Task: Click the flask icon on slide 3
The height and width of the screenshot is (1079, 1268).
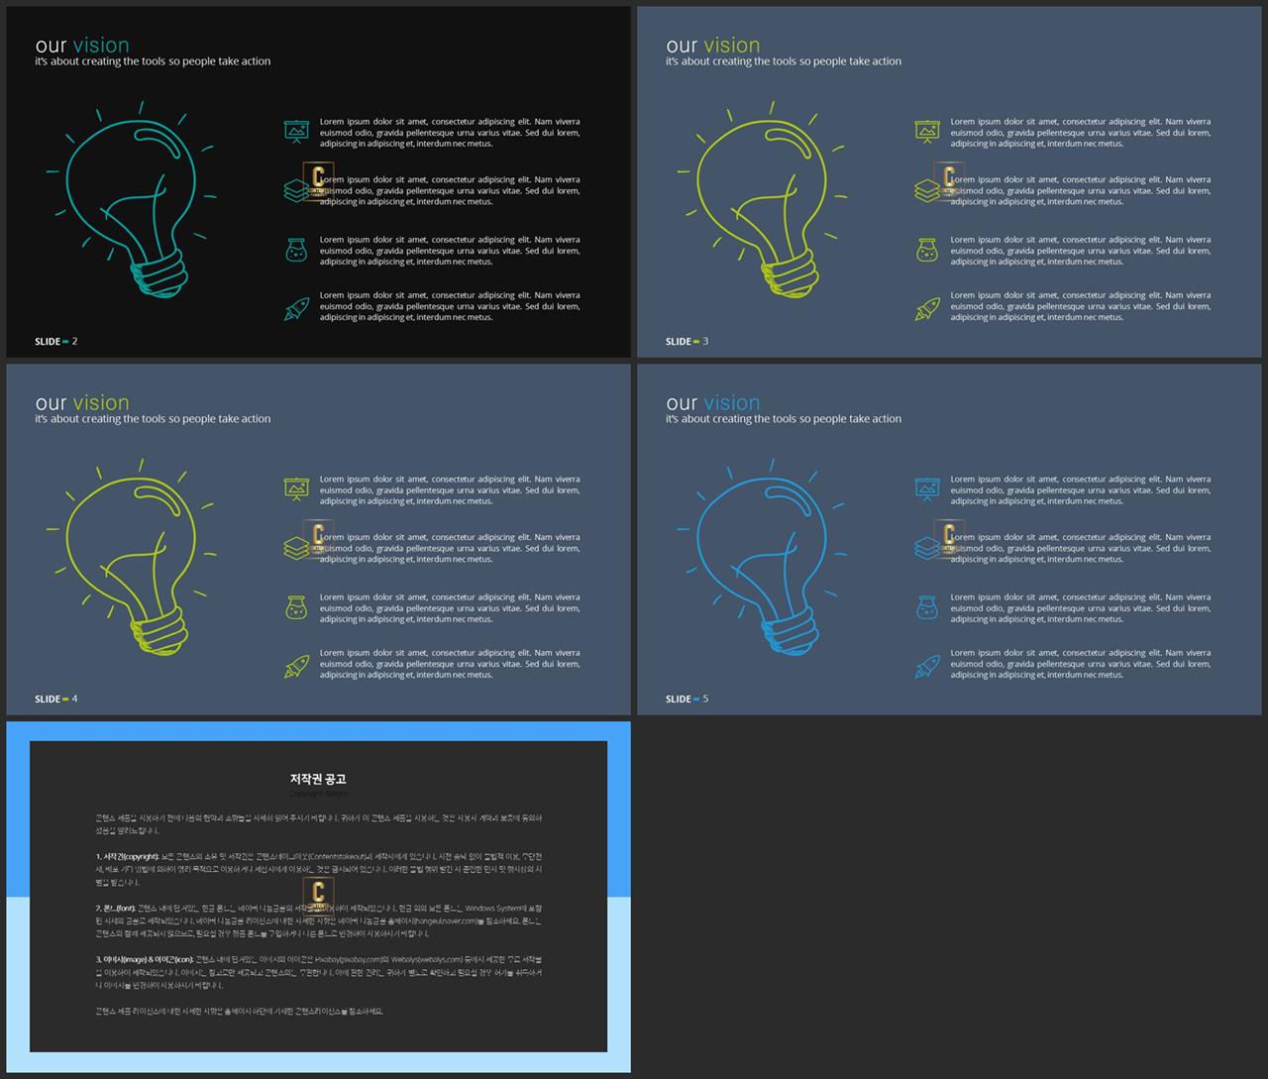Action: (927, 250)
